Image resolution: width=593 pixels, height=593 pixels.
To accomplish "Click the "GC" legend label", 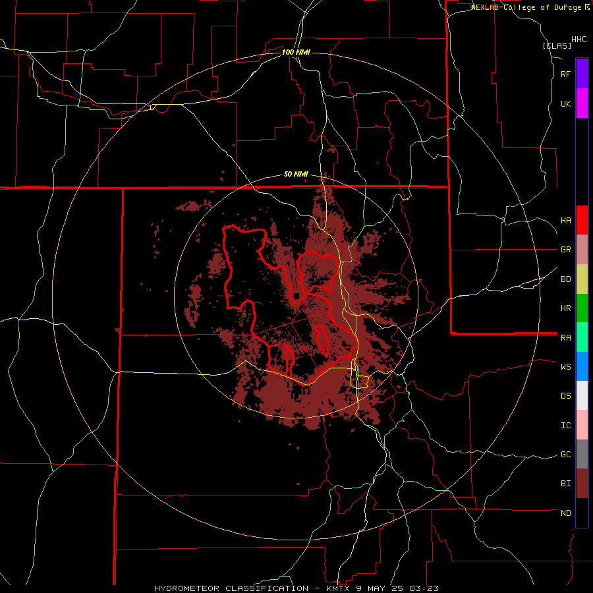I will [x=565, y=455].
